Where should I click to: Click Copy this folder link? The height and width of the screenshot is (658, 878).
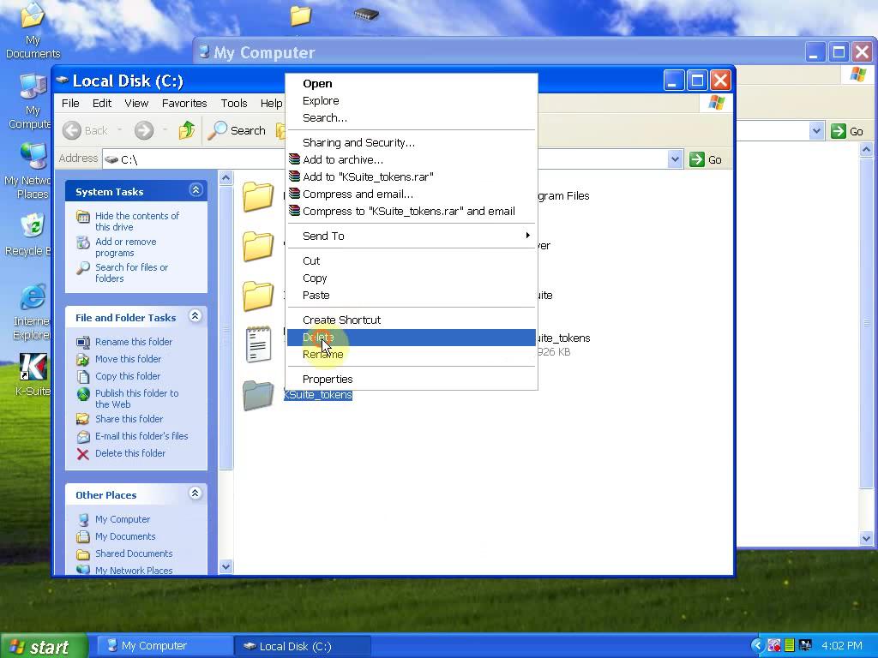pos(128,377)
